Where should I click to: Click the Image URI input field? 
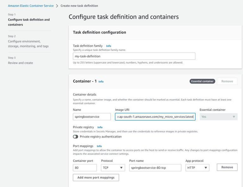tap(155, 117)
